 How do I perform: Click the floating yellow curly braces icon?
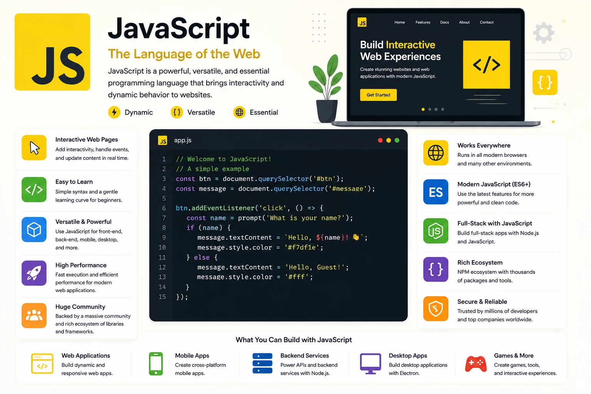pos(545,82)
